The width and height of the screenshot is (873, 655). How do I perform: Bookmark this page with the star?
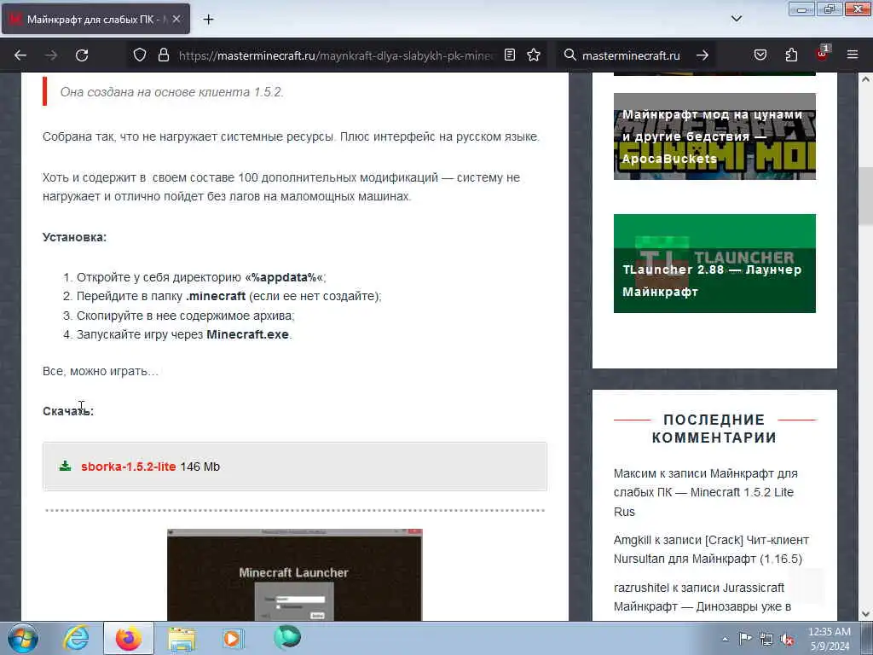[x=534, y=55]
